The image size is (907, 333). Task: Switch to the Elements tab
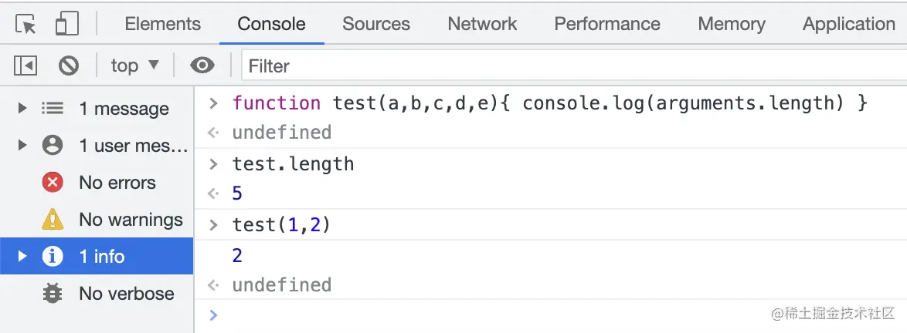[x=162, y=24]
